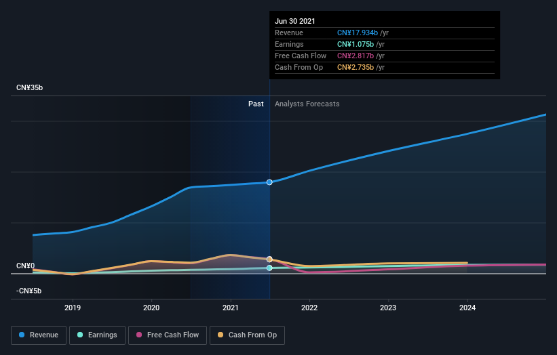This screenshot has height=355, width=557.
Task: Click the 2019 x-axis label
Action: pos(73,308)
